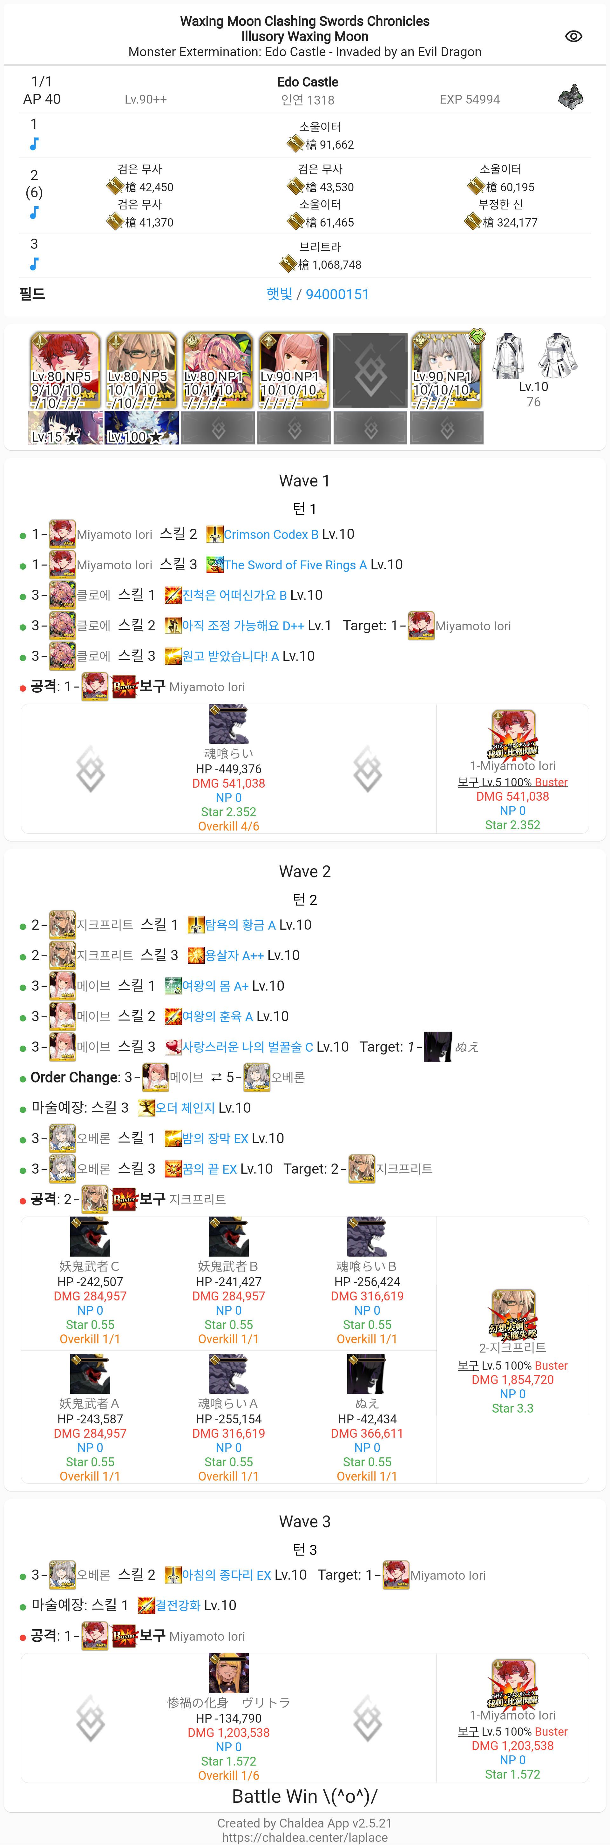Image resolution: width=610 pixels, height=1845 pixels.
Task: Click the wave 1 music note icon
Action: [34, 144]
